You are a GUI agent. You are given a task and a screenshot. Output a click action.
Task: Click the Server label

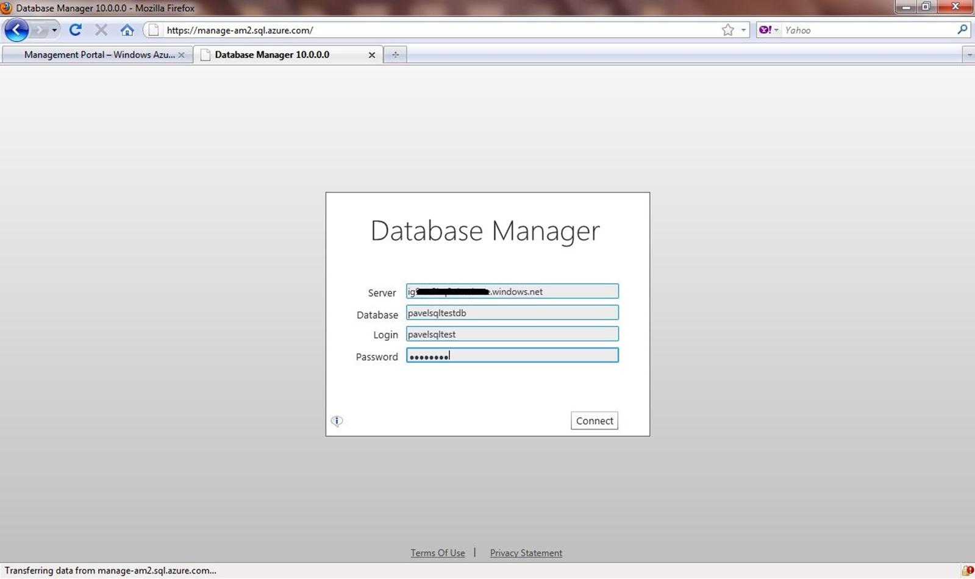[x=382, y=293]
